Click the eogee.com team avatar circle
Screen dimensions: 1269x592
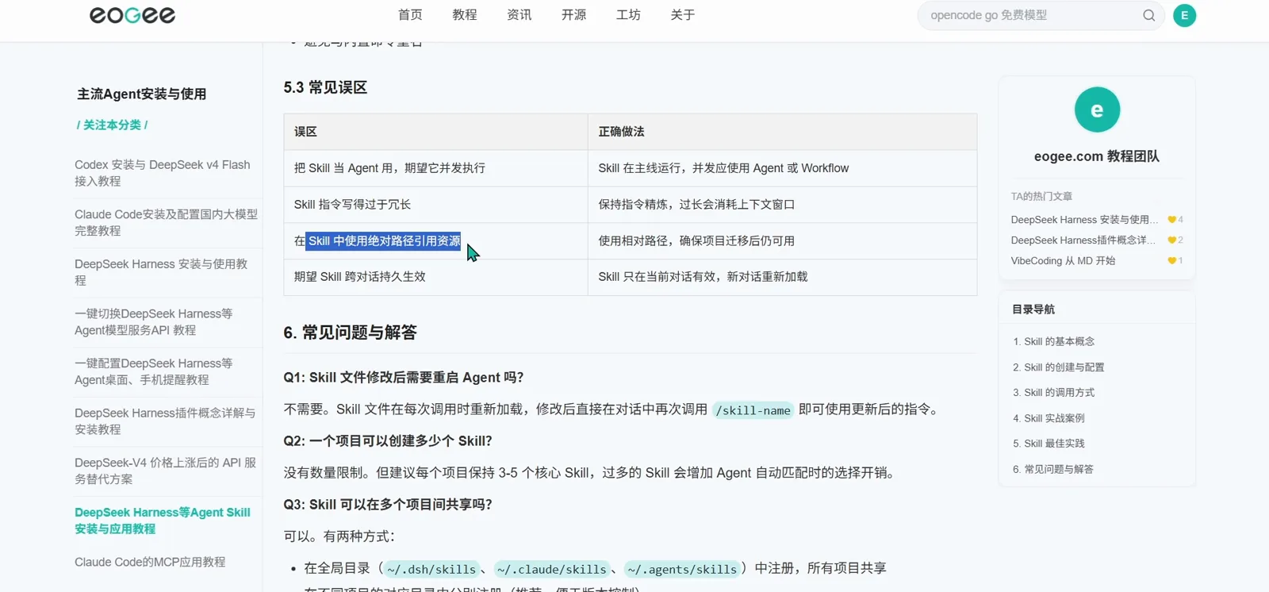coord(1097,110)
